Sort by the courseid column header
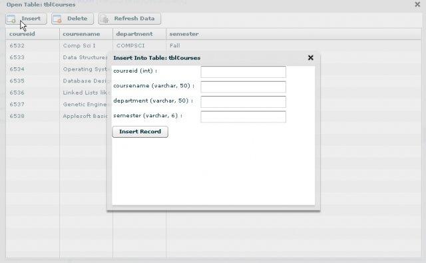 coord(33,34)
